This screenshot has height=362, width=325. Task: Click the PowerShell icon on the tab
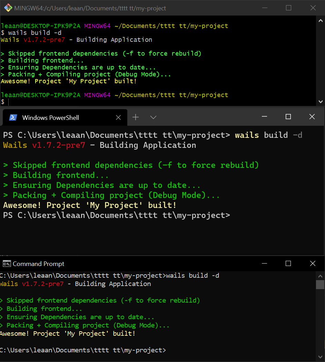13,117
